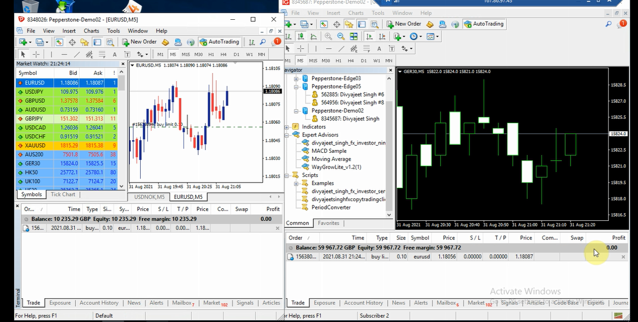The height and width of the screenshot is (322, 638).
Task: Expand the Pepperstone-Edge03 tree node
Action: (x=296, y=79)
